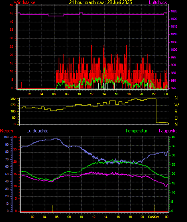Click the 985 pressure axis value
The image size is (187, 222).
pyautogui.click(x=173, y=73)
